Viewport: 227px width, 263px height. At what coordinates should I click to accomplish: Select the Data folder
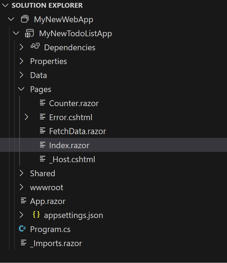click(x=38, y=75)
